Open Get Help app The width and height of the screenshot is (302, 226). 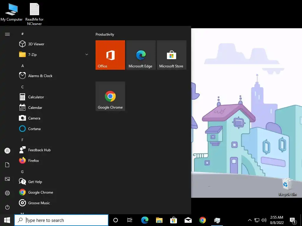coord(53,182)
